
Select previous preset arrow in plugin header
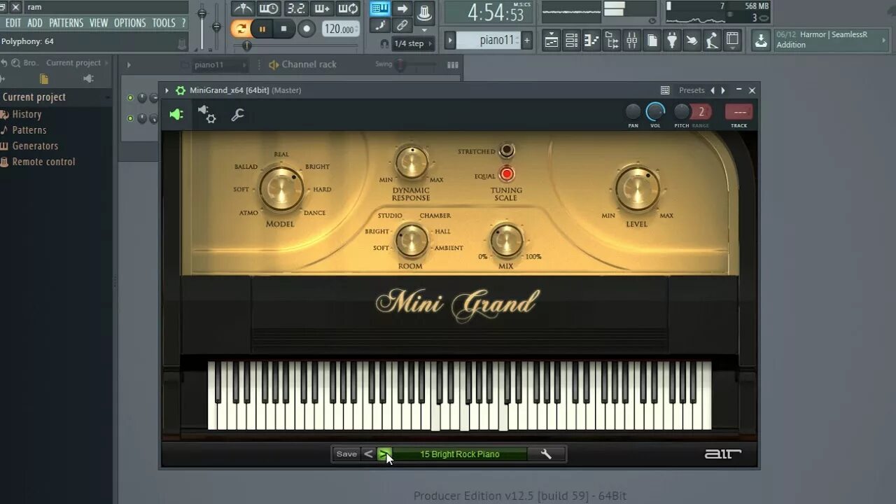coord(713,90)
